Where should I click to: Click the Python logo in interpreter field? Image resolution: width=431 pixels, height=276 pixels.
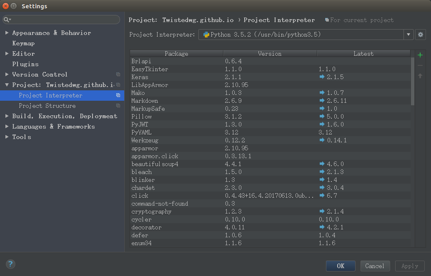(x=206, y=35)
